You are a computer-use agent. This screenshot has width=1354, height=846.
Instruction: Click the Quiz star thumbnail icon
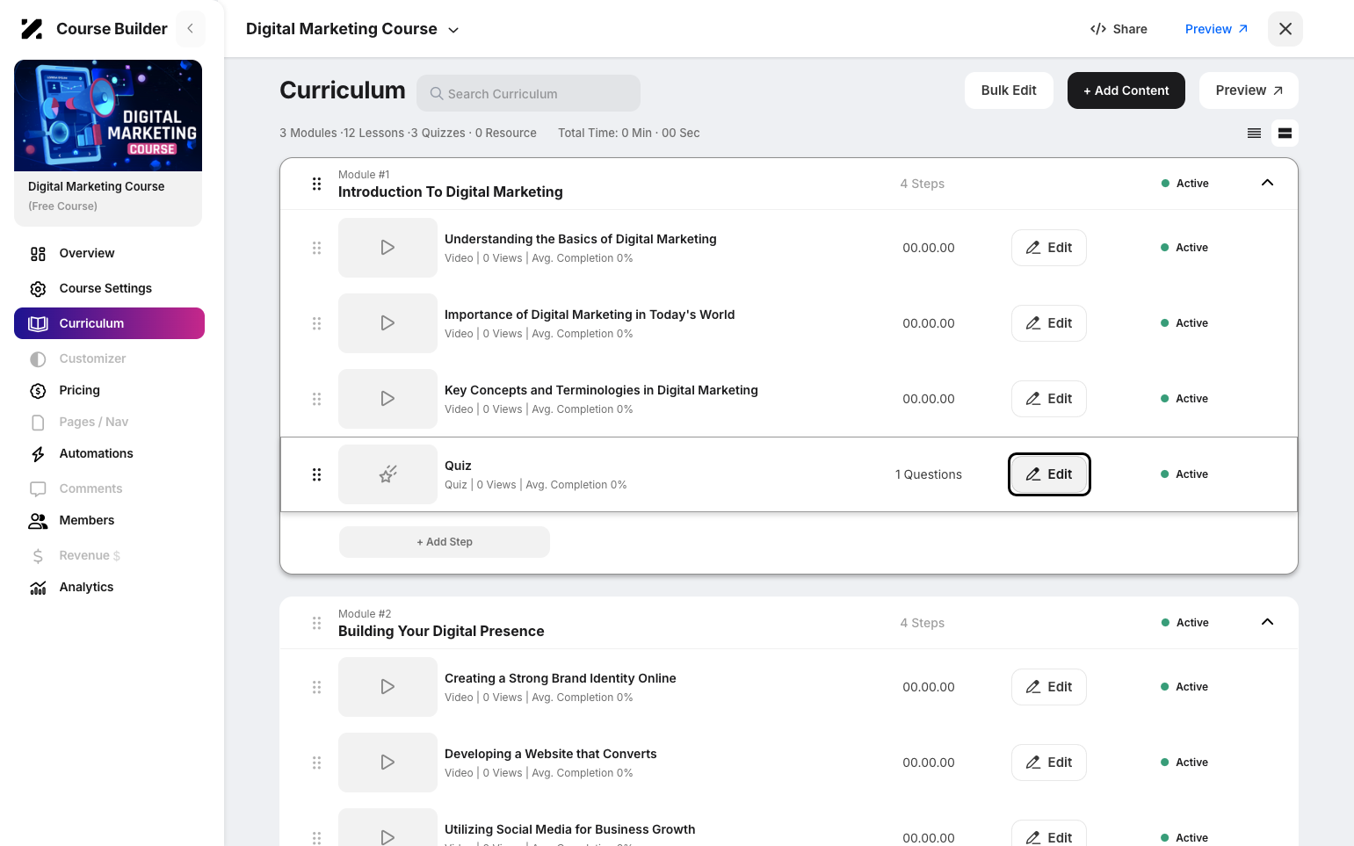(387, 474)
